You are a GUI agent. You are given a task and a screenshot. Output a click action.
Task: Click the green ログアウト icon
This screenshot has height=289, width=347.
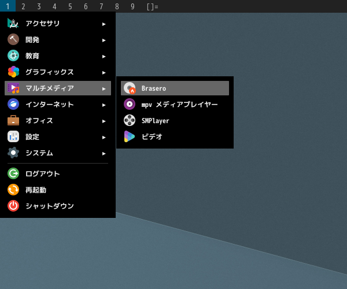(x=13, y=173)
